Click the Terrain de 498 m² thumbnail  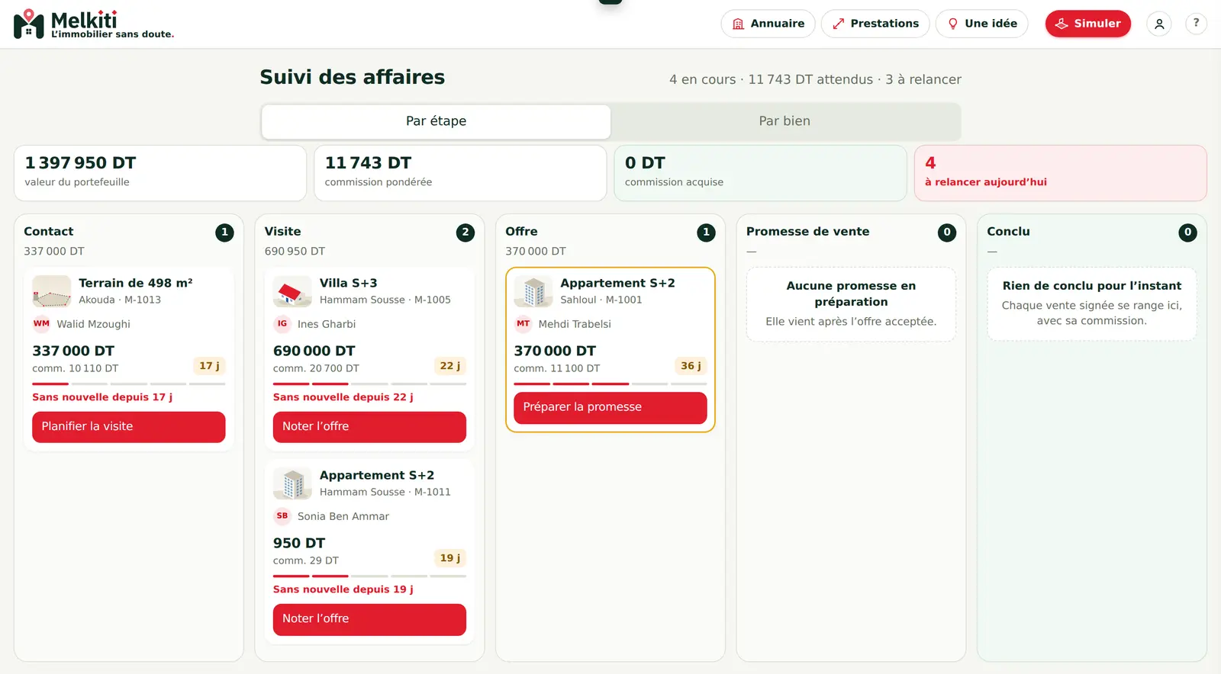click(x=52, y=291)
